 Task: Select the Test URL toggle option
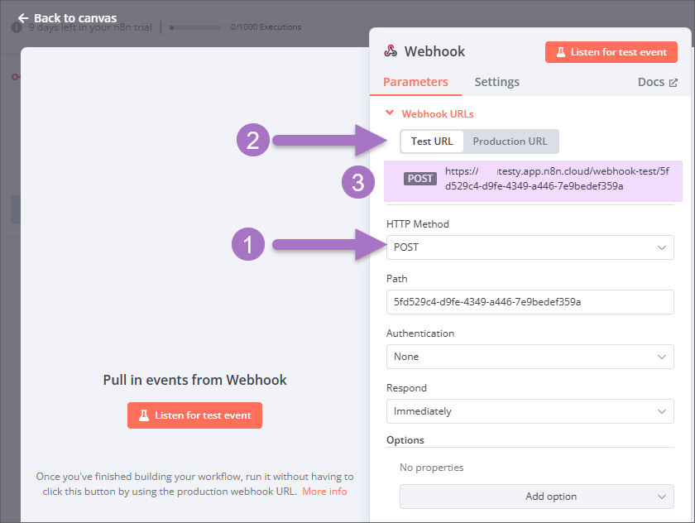pos(432,142)
